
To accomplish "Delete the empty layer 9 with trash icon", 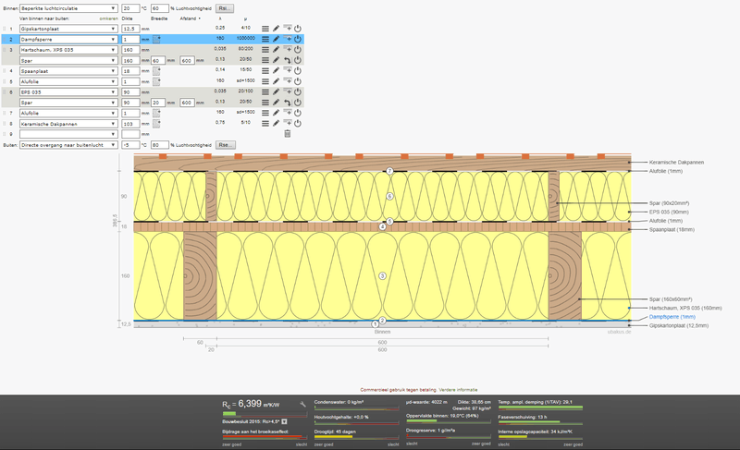I will coord(287,133).
